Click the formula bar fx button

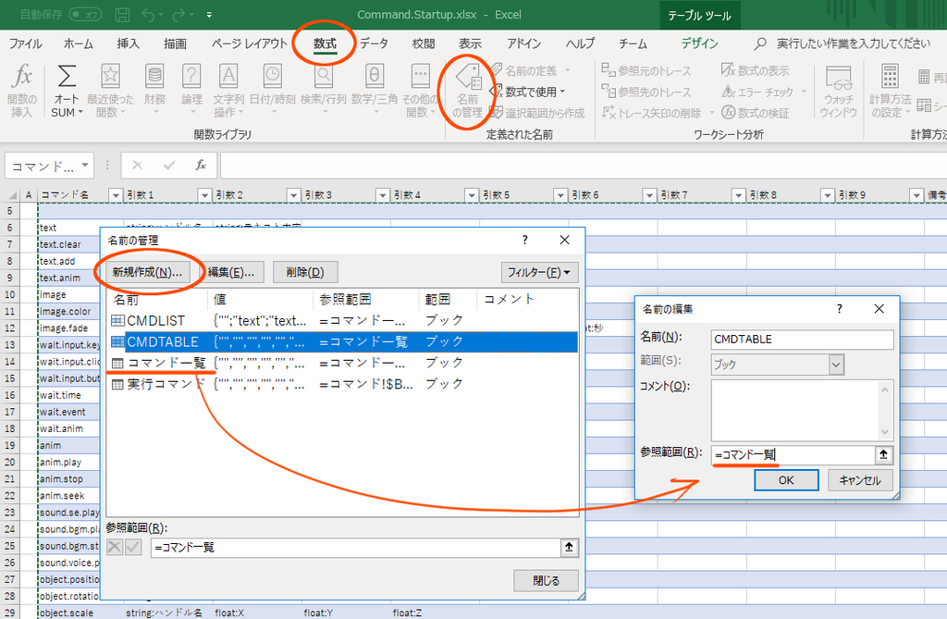point(201,165)
